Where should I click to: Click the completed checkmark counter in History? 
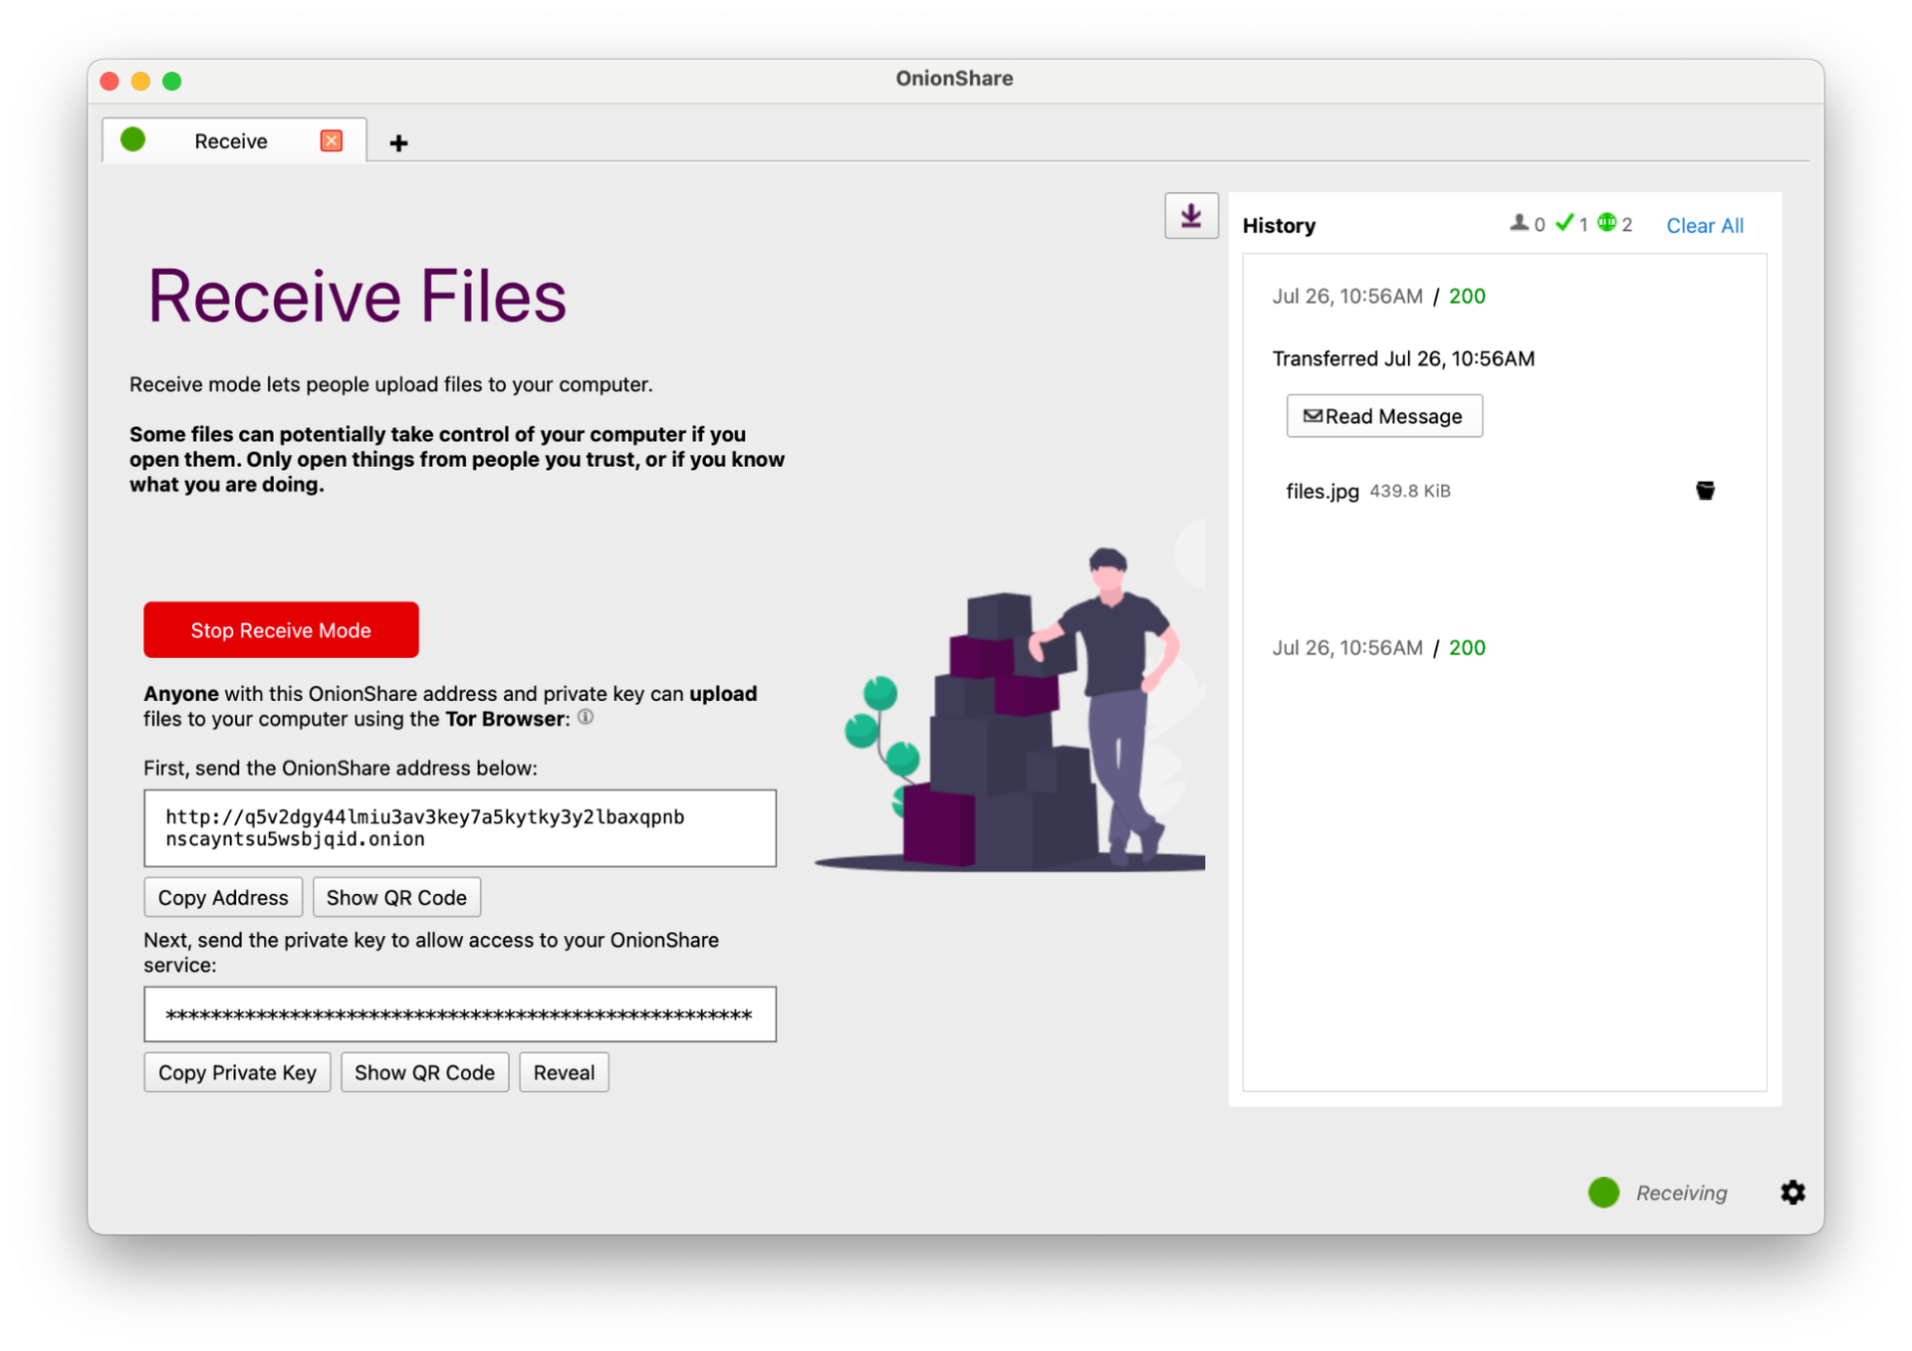point(1564,223)
